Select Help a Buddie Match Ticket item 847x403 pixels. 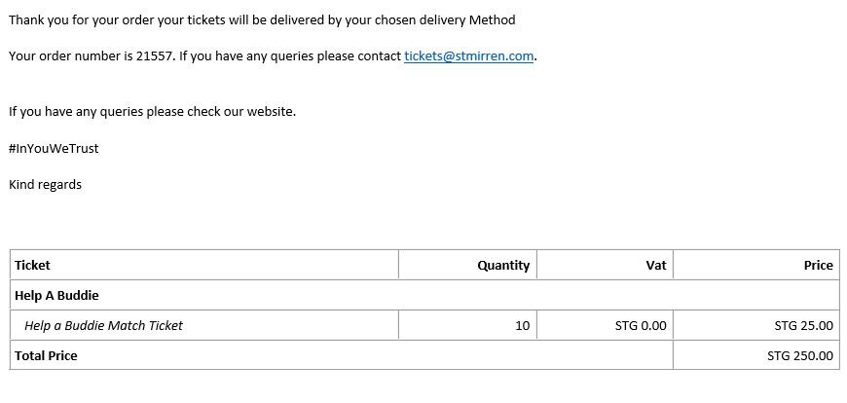tap(104, 326)
